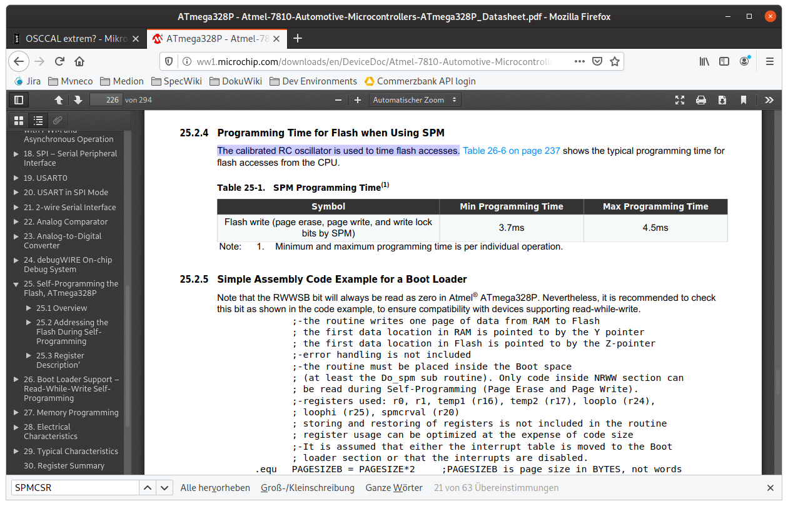Expand the 20. USART in SPI Mode entry
The image size is (788, 506).
(x=16, y=193)
